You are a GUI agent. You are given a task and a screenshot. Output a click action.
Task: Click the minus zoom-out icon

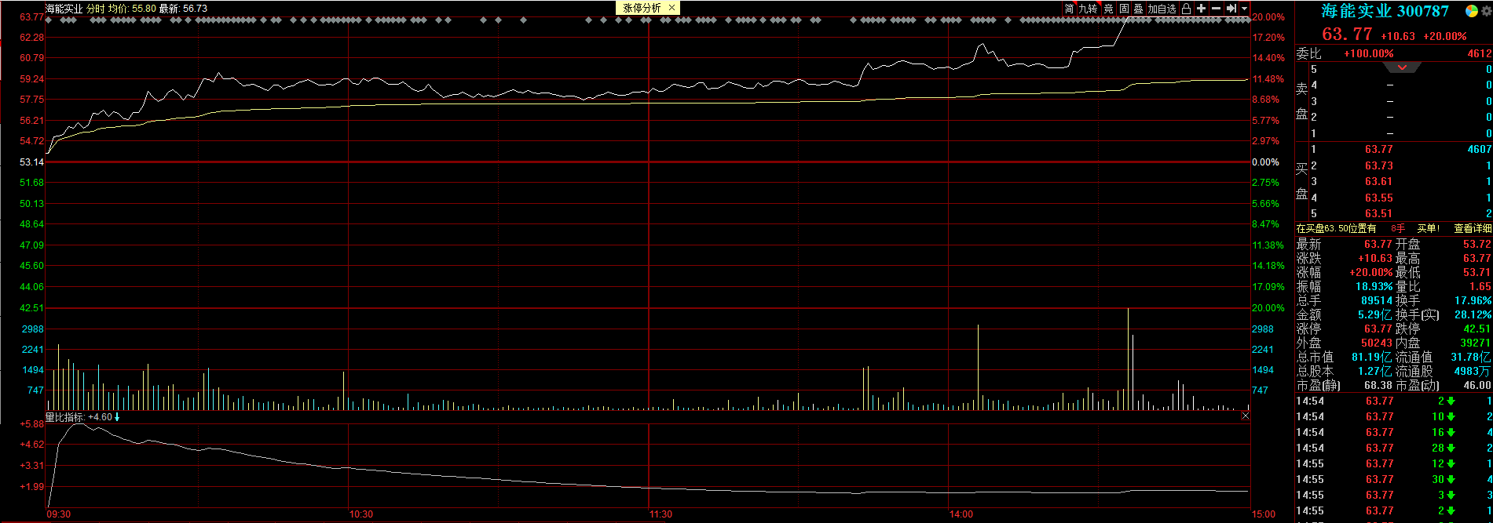(1217, 9)
